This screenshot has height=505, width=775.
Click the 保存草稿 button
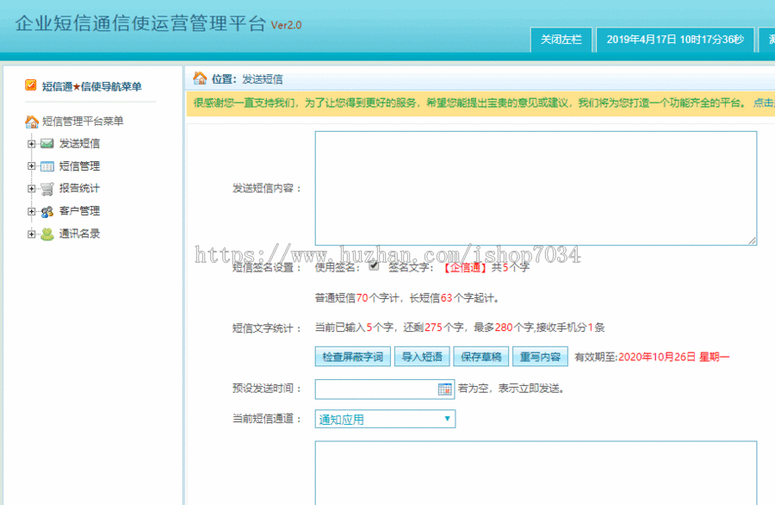pos(480,357)
